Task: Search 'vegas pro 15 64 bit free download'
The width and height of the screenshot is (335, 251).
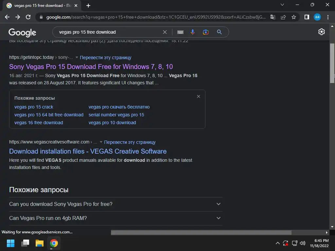Action: (x=49, y=115)
